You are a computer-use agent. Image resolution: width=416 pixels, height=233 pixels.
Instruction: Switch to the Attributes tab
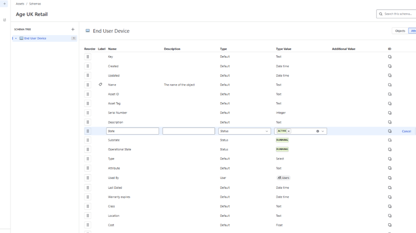coord(413,31)
